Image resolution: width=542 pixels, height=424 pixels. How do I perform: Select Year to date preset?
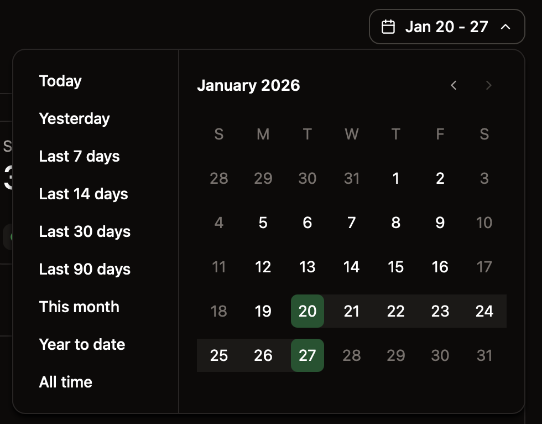[x=82, y=344]
